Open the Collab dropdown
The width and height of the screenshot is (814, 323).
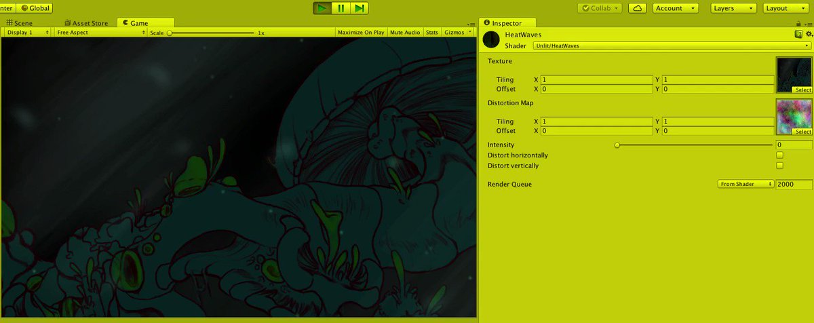click(x=600, y=8)
